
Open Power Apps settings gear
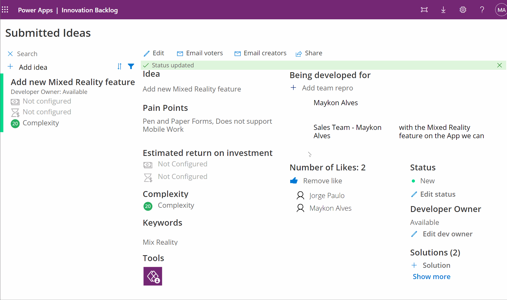pyautogui.click(x=463, y=10)
